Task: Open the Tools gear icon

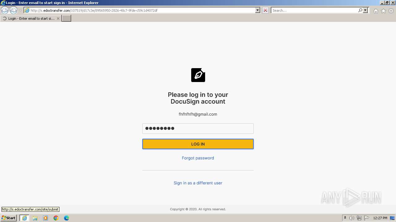Action: pyautogui.click(x=391, y=11)
